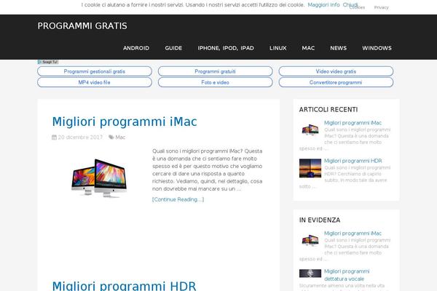The height and width of the screenshot is (291, 437).
Task: Open Migliori programmi HDR in Articoli Recenti
Action: coord(353,161)
